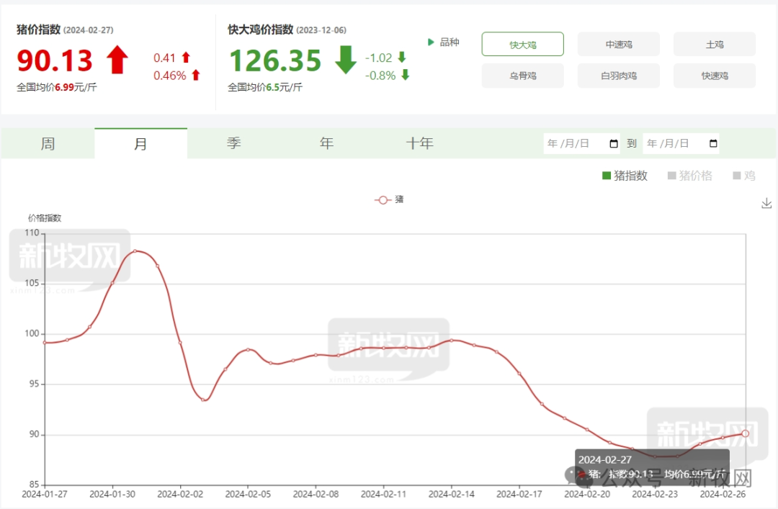The width and height of the screenshot is (778, 509).
Task: Click the start date input field
Action: click(575, 143)
